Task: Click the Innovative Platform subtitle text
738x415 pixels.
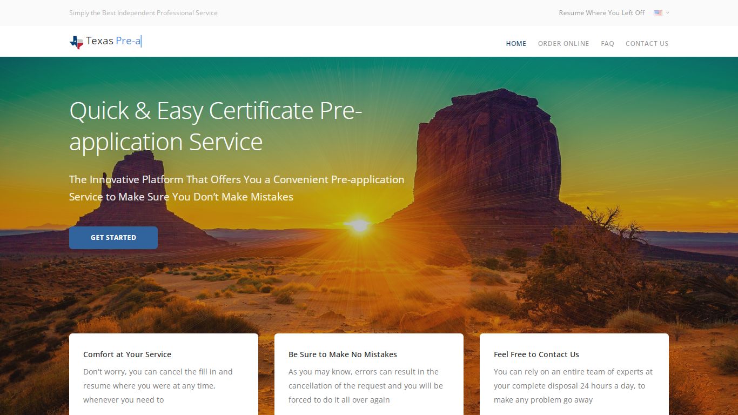Action: 237,188
